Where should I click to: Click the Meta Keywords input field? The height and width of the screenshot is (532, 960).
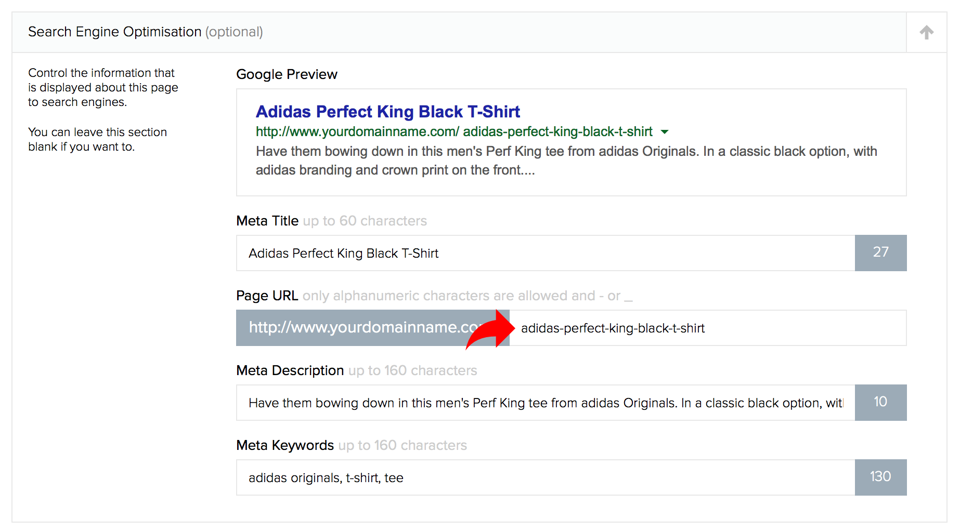click(x=546, y=477)
